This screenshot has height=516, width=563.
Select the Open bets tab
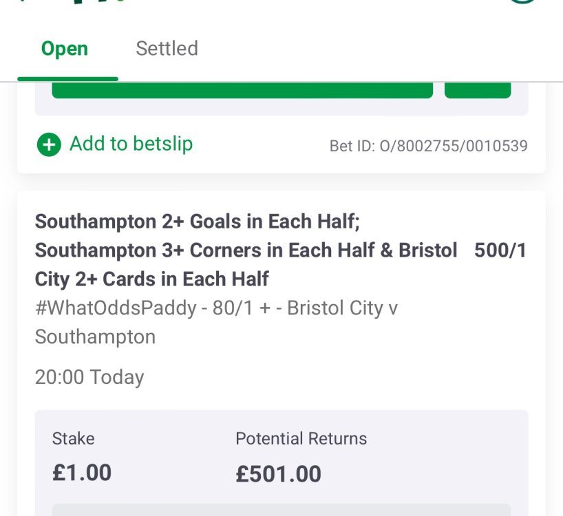pyautogui.click(x=65, y=49)
